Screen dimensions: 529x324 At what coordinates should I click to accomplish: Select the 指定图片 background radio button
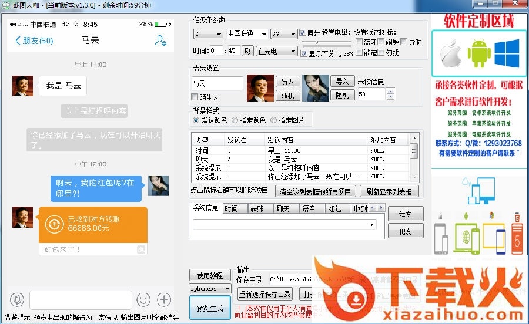[x=273, y=120]
